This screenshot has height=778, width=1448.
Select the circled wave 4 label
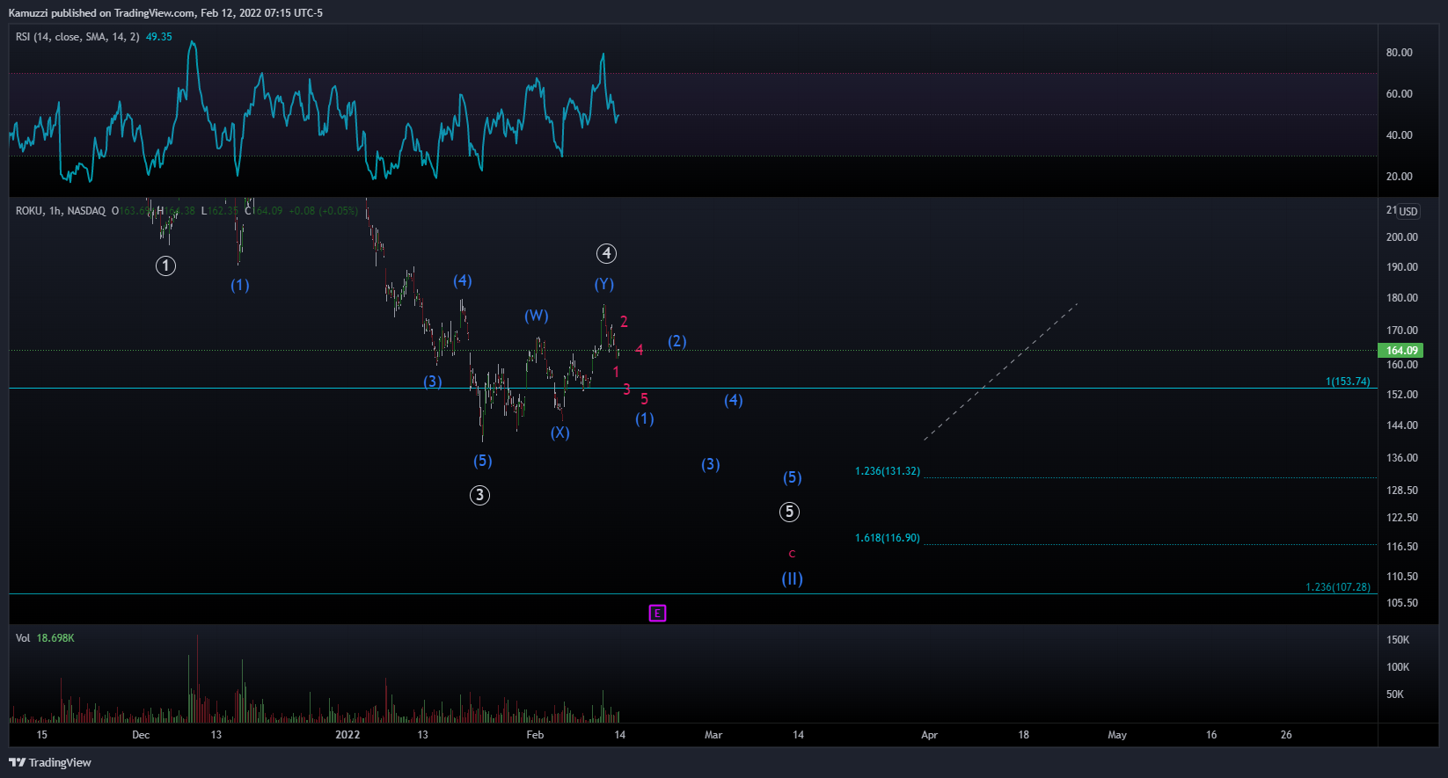(x=606, y=253)
